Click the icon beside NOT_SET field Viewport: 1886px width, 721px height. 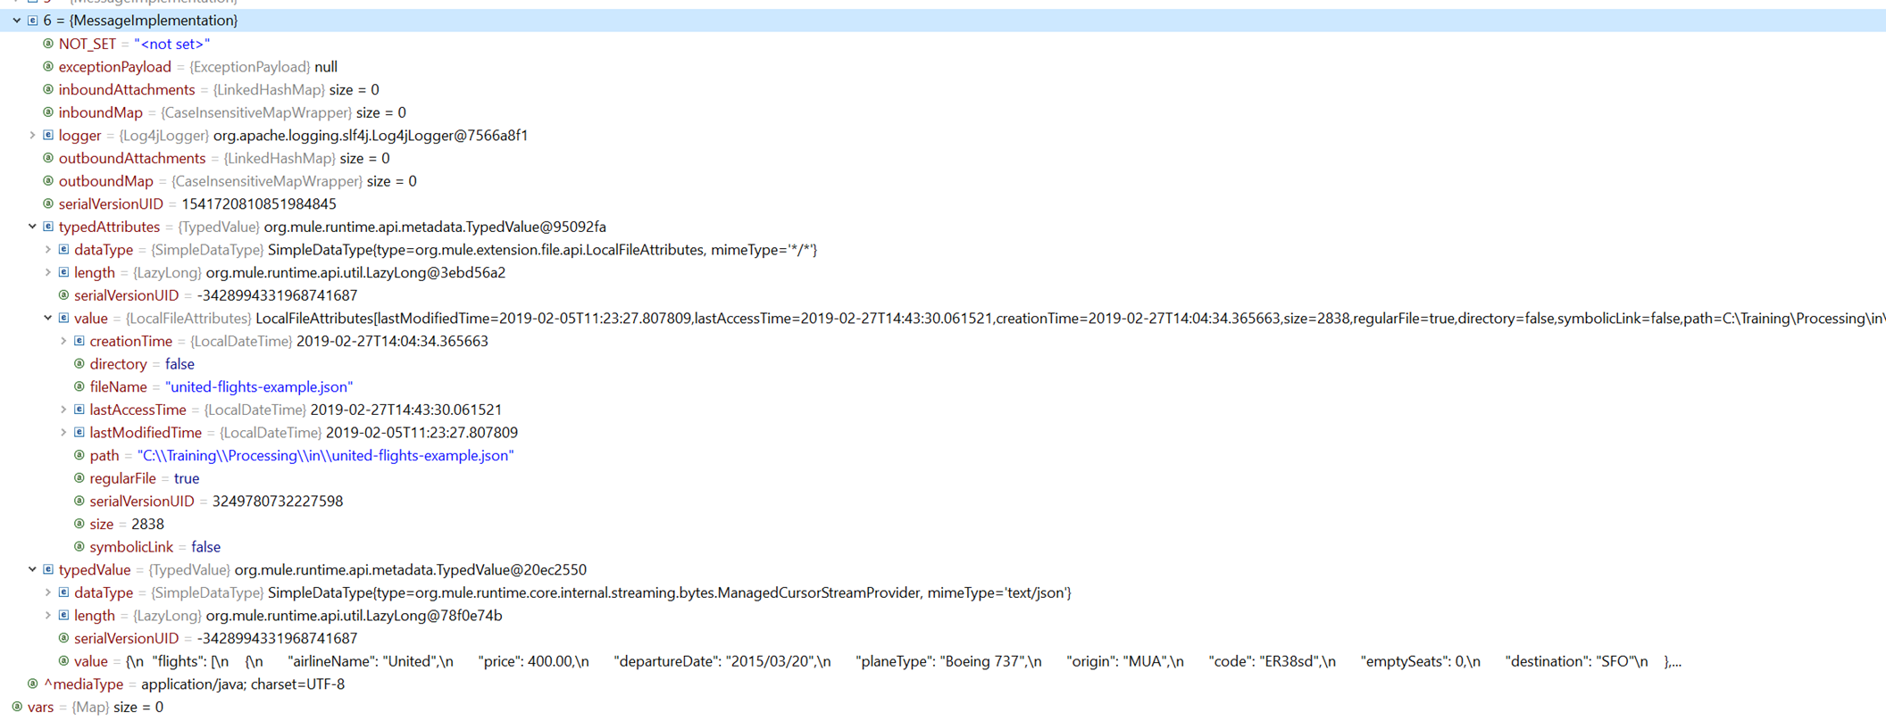48,44
